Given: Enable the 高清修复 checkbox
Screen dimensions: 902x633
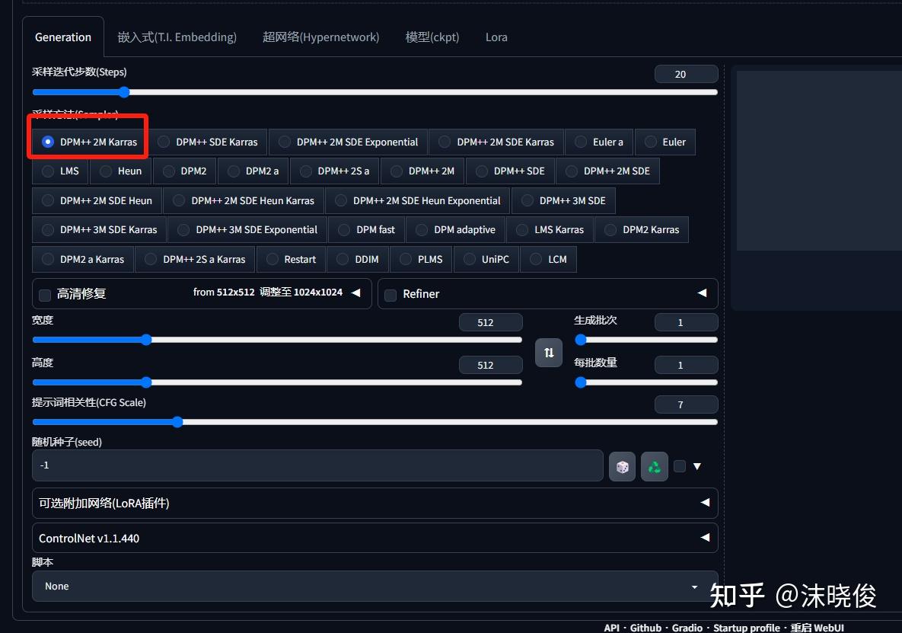Looking at the screenshot, I should click(44, 294).
